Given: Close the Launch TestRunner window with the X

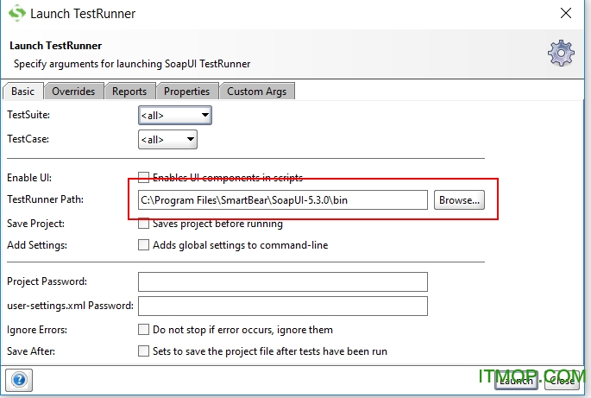Looking at the screenshot, I should coord(565,13).
